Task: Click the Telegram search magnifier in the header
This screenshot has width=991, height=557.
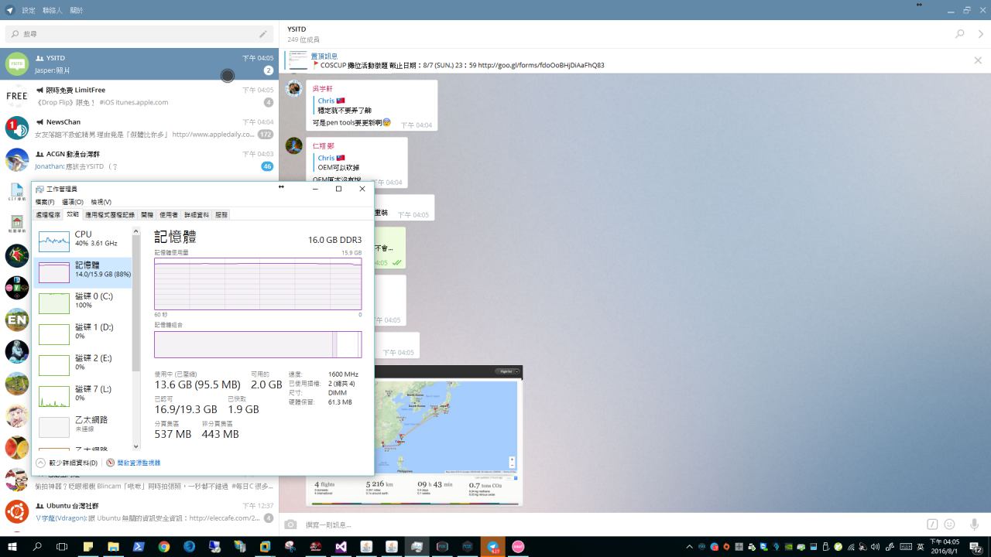Action: pos(960,34)
